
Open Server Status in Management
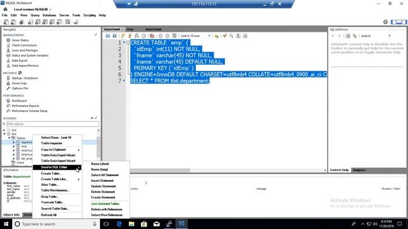click(x=20, y=40)
